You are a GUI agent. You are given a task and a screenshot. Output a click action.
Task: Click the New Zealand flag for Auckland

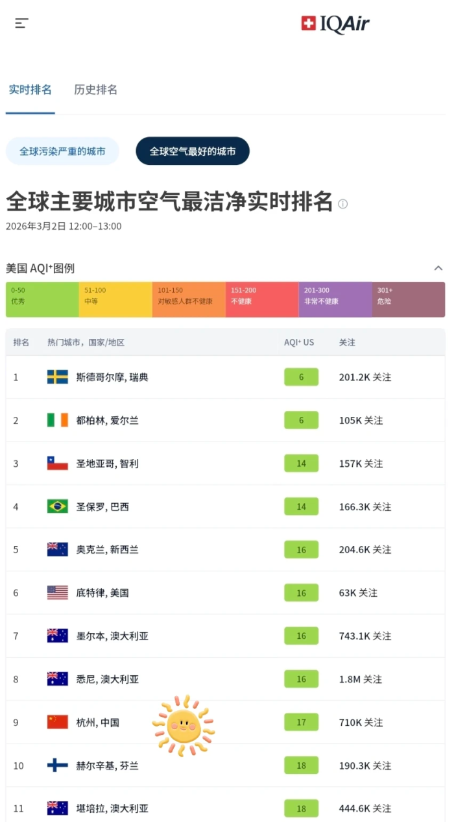pos(58,549)
